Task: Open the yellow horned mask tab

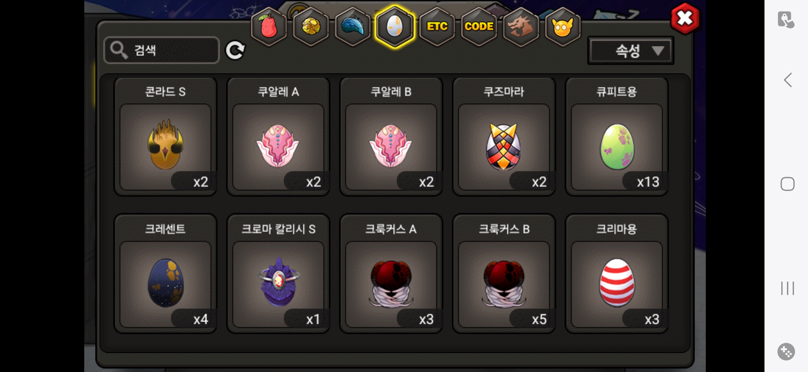Action: (563, 27)
